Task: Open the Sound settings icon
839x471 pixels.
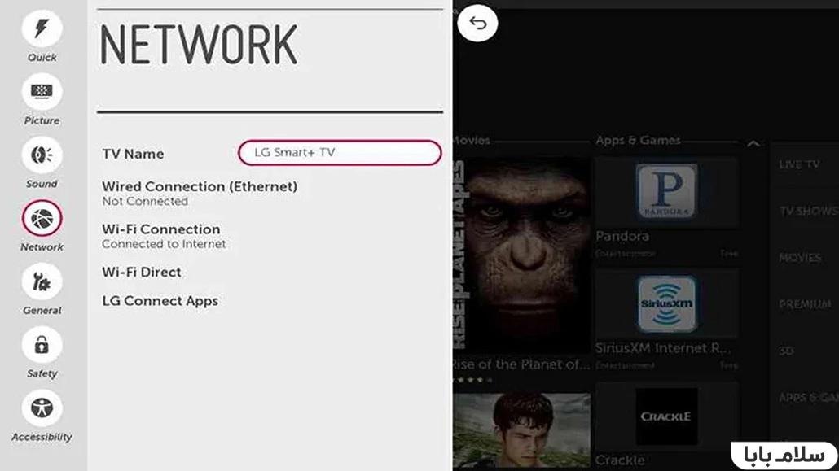Action: click(42, 155)
